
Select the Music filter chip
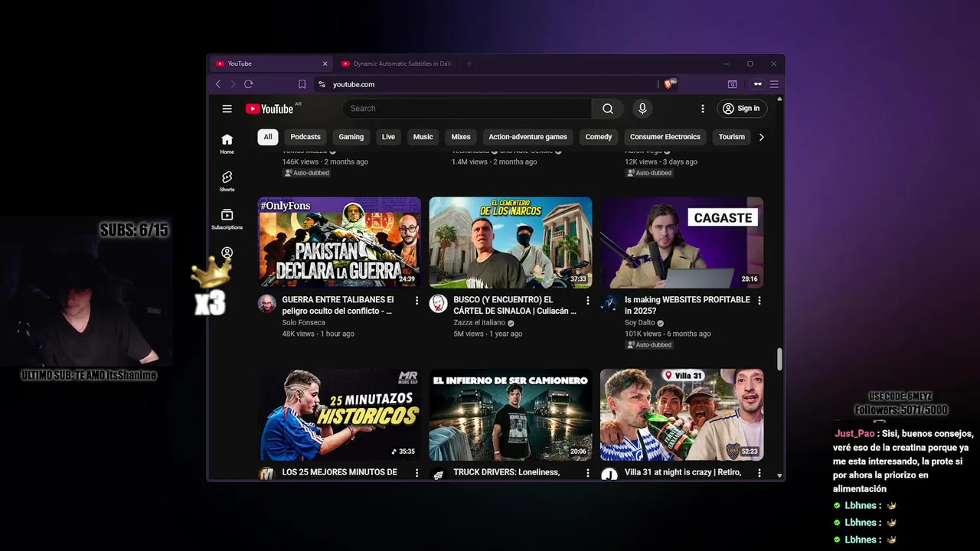click(423, 137)
